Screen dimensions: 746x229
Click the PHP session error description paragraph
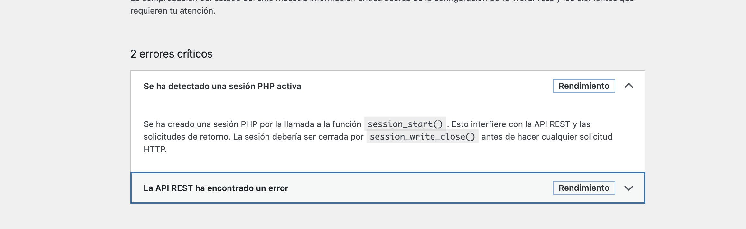tap(322, 136)
